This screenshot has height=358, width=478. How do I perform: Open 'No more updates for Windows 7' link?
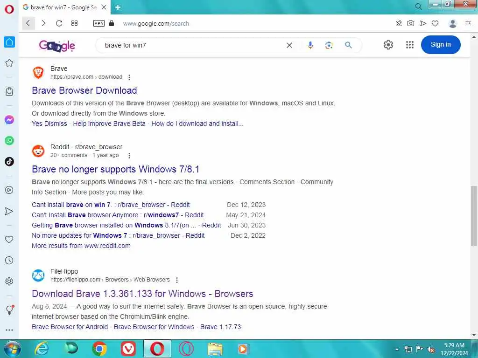tap(118, 235)
